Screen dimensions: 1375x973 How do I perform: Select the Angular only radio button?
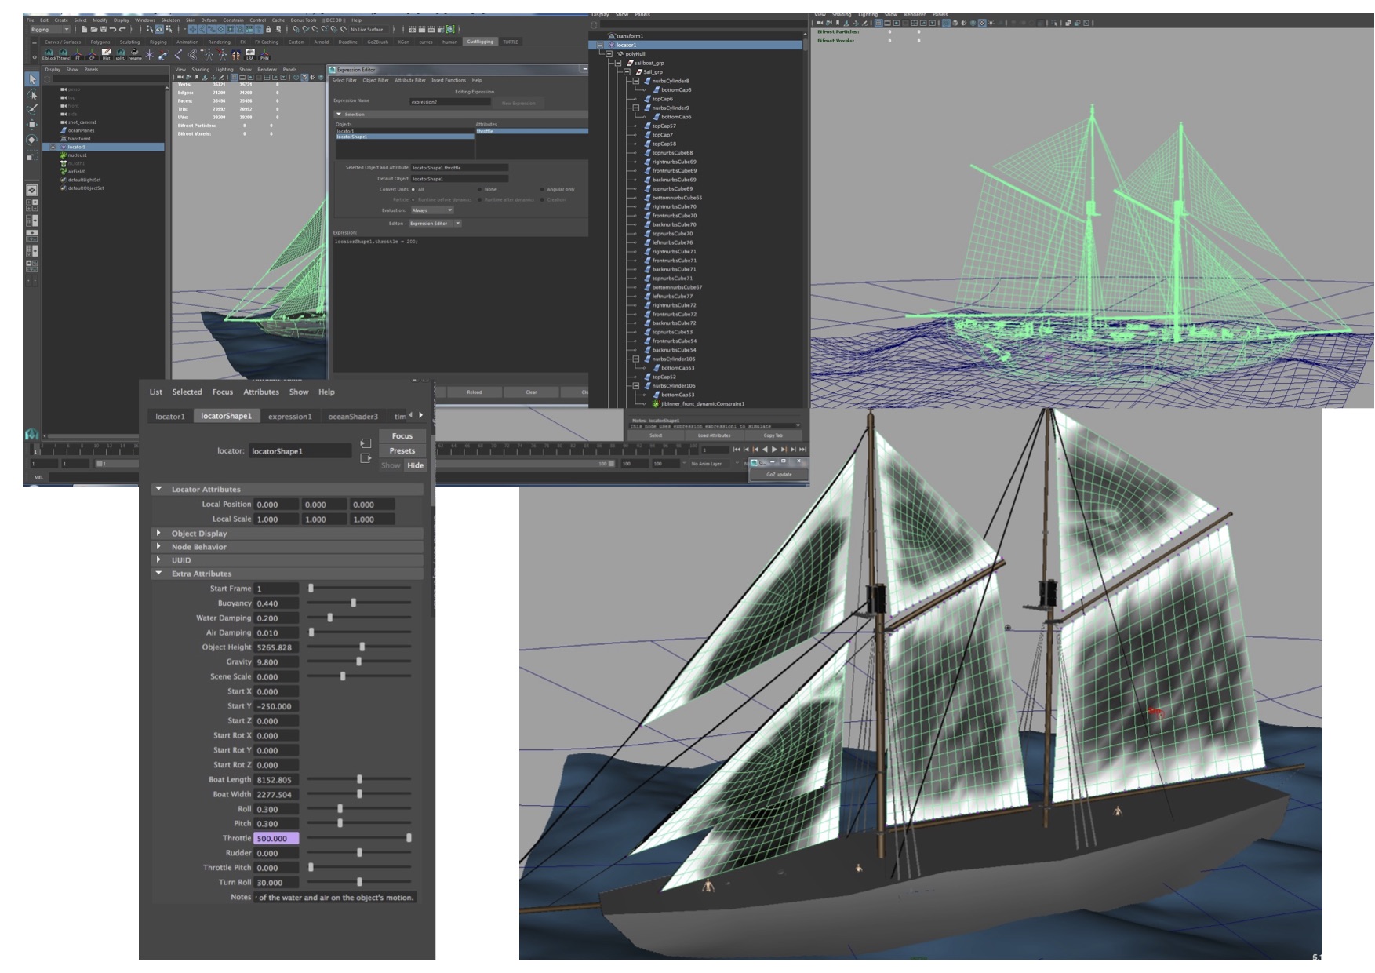coord(542,189)
